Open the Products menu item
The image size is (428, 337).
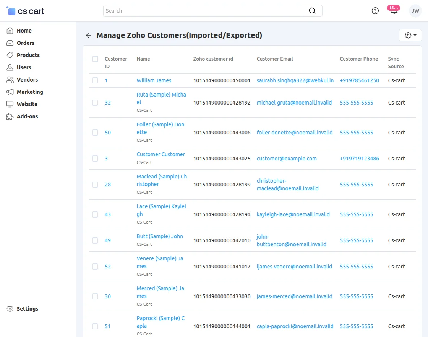pos(28,55)
